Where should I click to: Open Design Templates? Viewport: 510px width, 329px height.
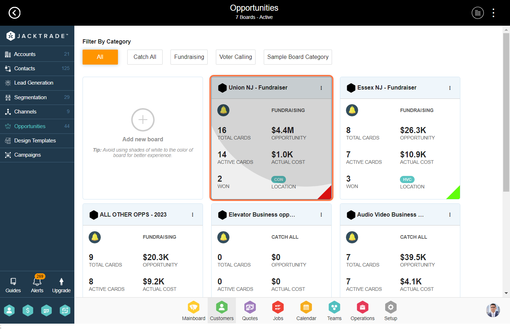click(x=37, y=141)
